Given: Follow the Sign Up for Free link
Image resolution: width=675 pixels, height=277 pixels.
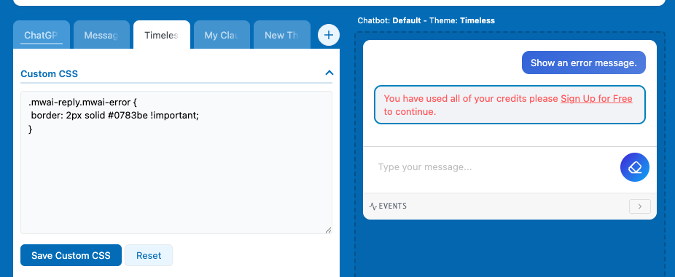Looking at the screenshot, I should 596,99.
